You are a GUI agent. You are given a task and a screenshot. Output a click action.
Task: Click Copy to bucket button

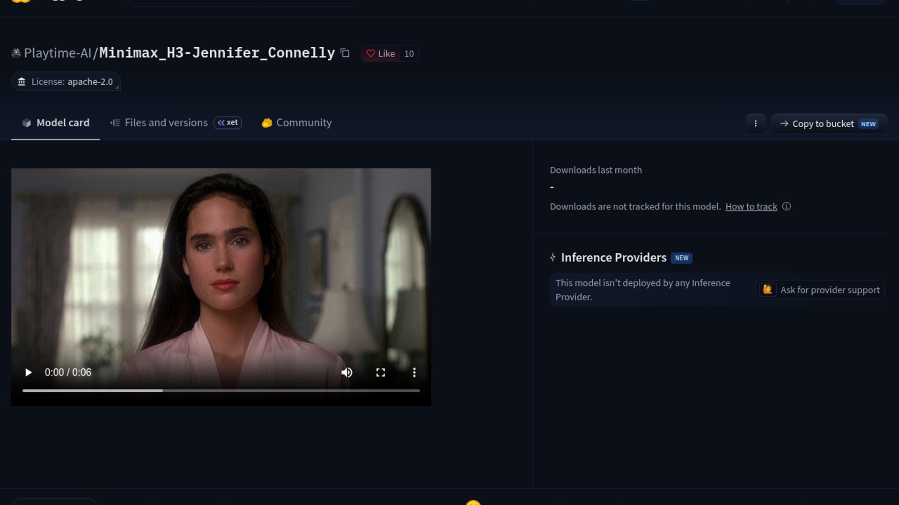click(829, 124)
